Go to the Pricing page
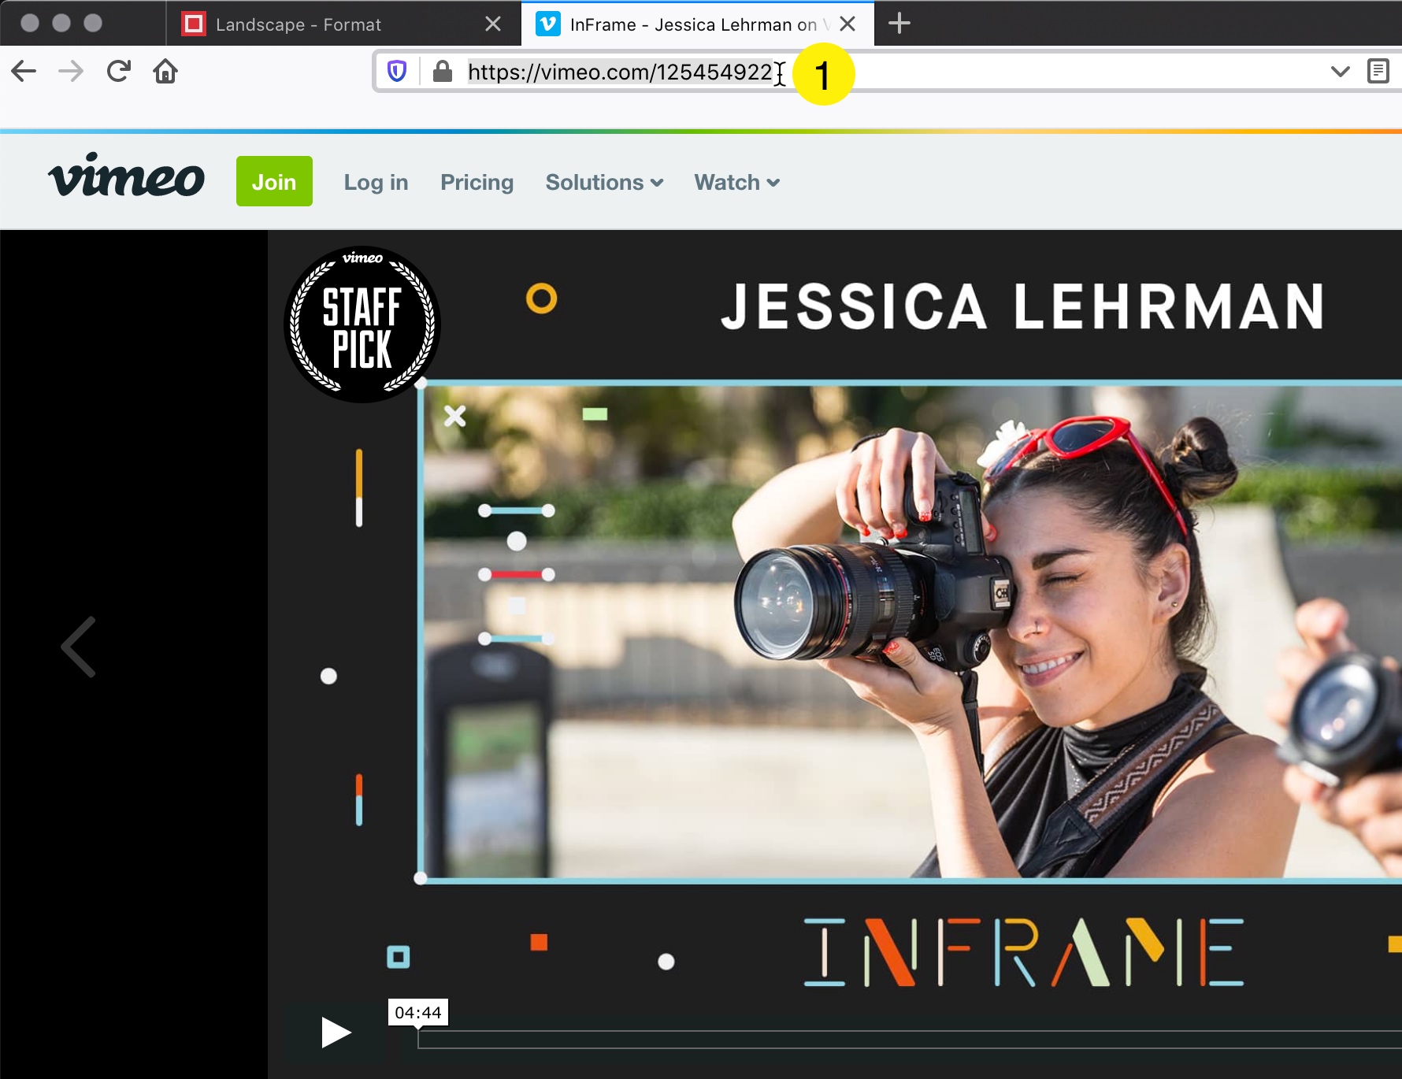The image size is (1402, 1079). pyautogui.click(x=477, y=182)
